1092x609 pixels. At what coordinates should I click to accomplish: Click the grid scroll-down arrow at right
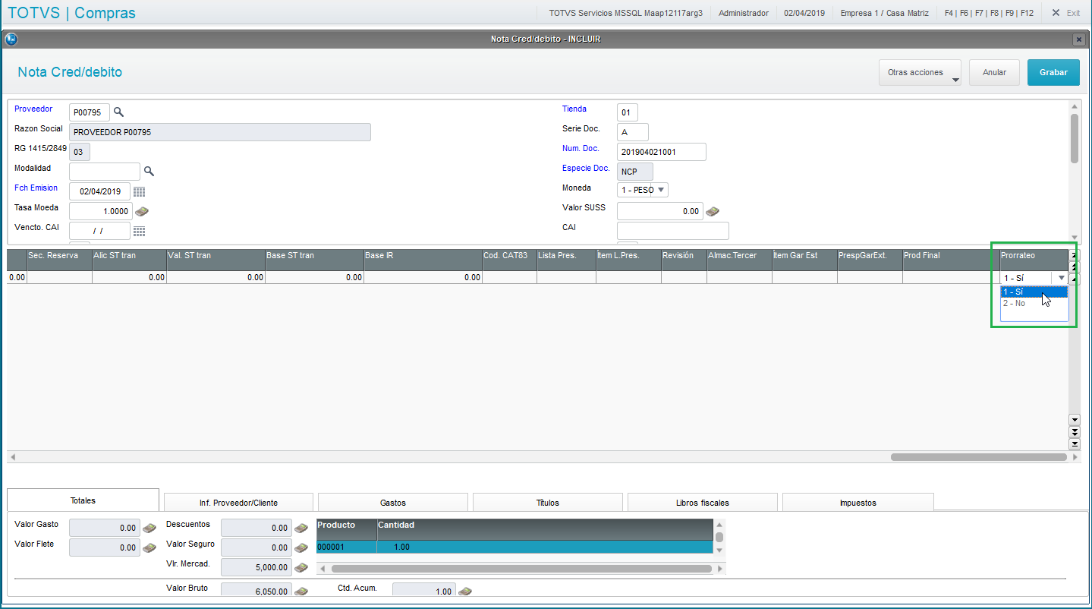(1074, 420)
